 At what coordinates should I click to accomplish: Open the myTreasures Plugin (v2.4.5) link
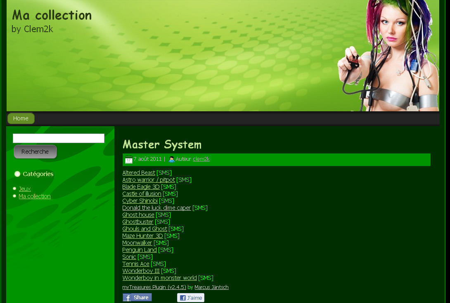pos(154,287)
